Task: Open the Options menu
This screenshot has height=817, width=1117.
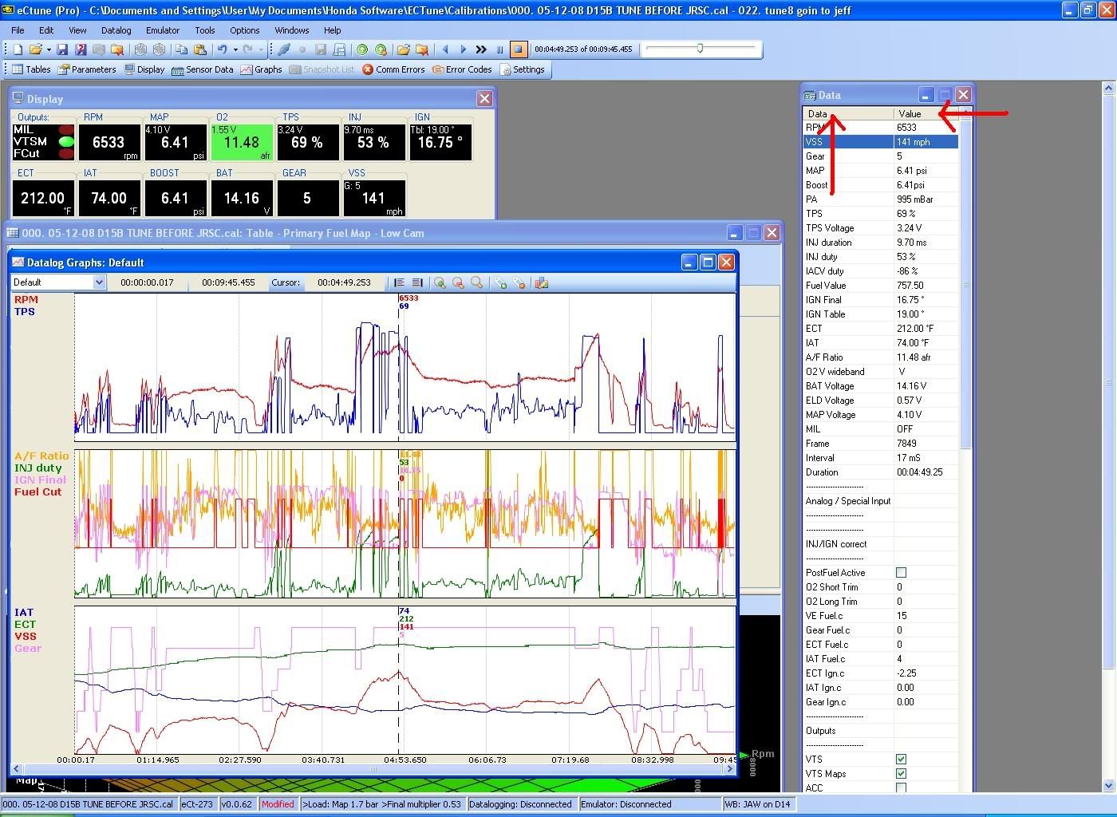Action: (245, 30)
